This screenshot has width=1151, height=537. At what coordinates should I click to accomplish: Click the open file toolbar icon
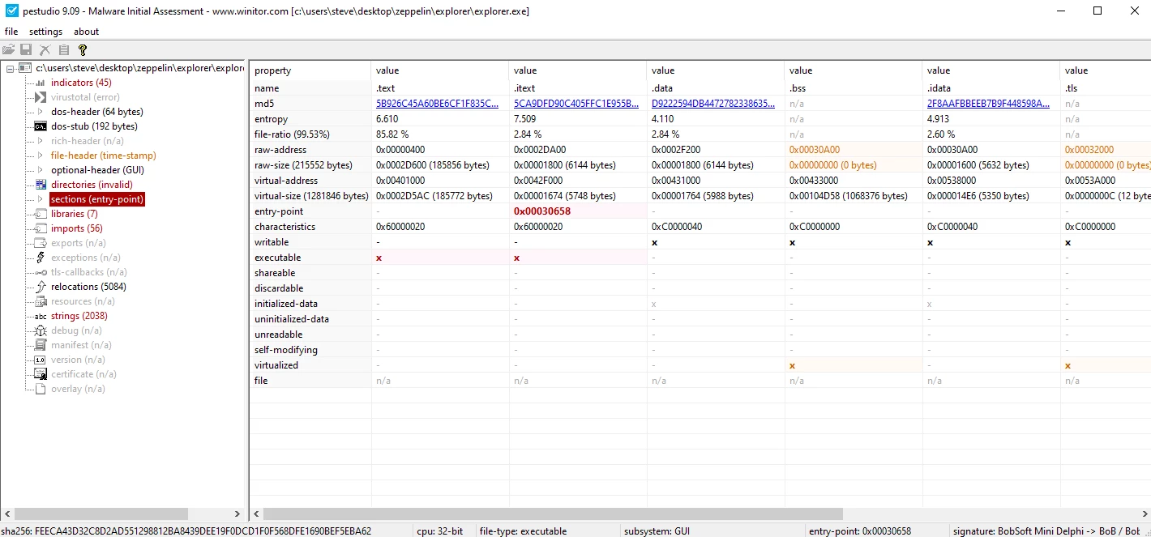coord(8,50)
